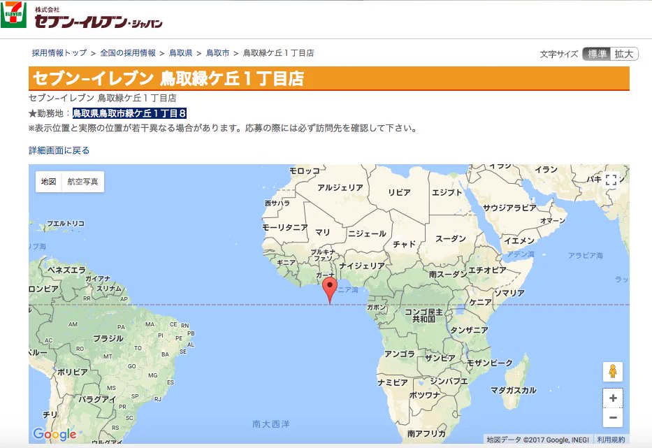The image size is (652, 448).
Task: Click アンゴラ label on map
Action: tap(399, 354)
